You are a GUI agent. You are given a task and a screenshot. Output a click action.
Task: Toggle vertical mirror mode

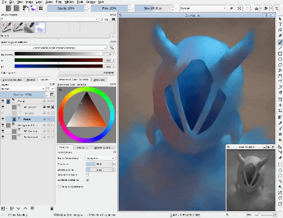(266, 8)
